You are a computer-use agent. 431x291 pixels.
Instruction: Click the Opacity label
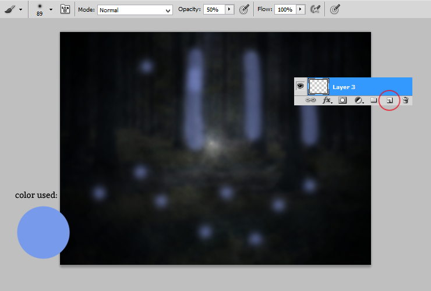pyautogui.click(x=189, y=9)
